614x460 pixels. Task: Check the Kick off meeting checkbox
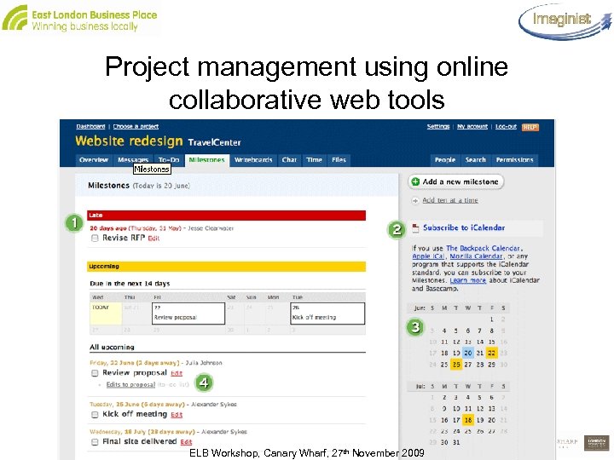tap(95, 414)
